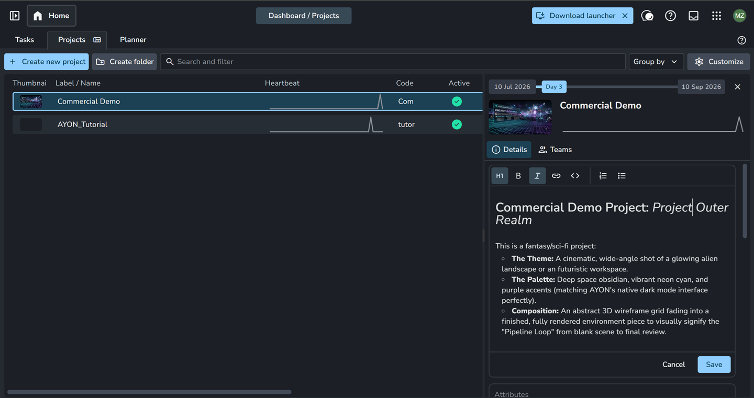Focus the Search and filter field
754x398 pixels.
393,62
